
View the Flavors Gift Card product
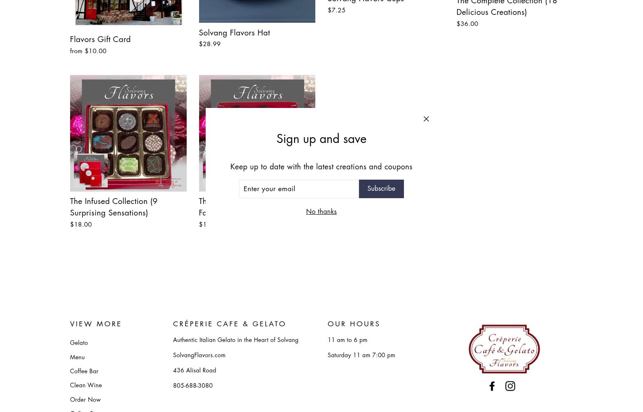point(100,39)
